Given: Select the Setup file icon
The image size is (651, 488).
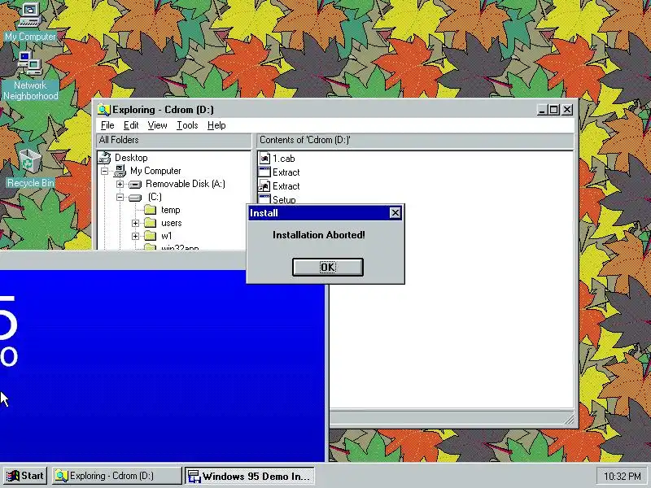Looking at the screenshot, I should click(x=264, y=198).
